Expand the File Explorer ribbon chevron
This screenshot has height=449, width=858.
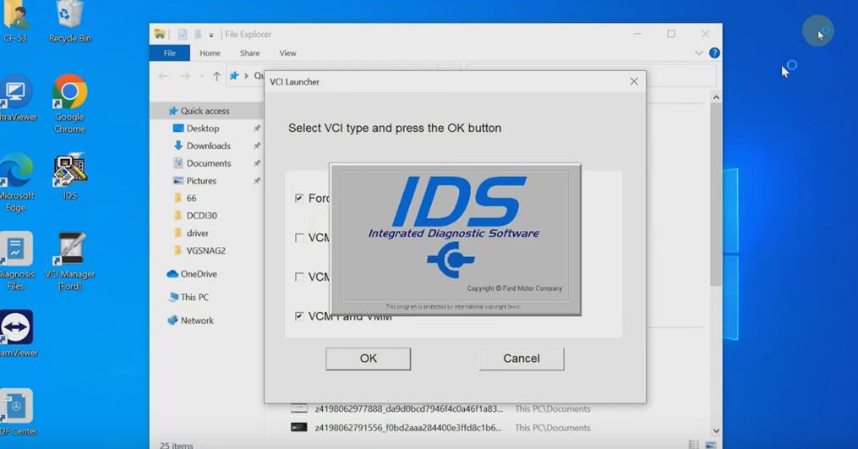pos(699,53)
